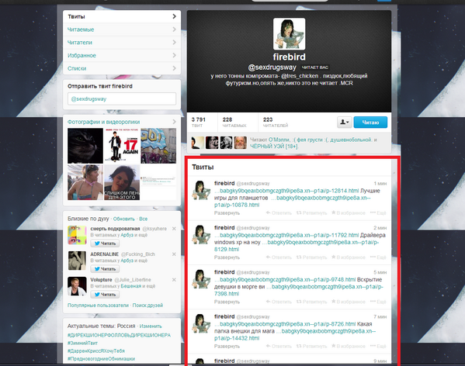This screenshot has width=465, height=366.
Task: Open the graffiti building photo thumbnail
Action: [x=158, y=146]
